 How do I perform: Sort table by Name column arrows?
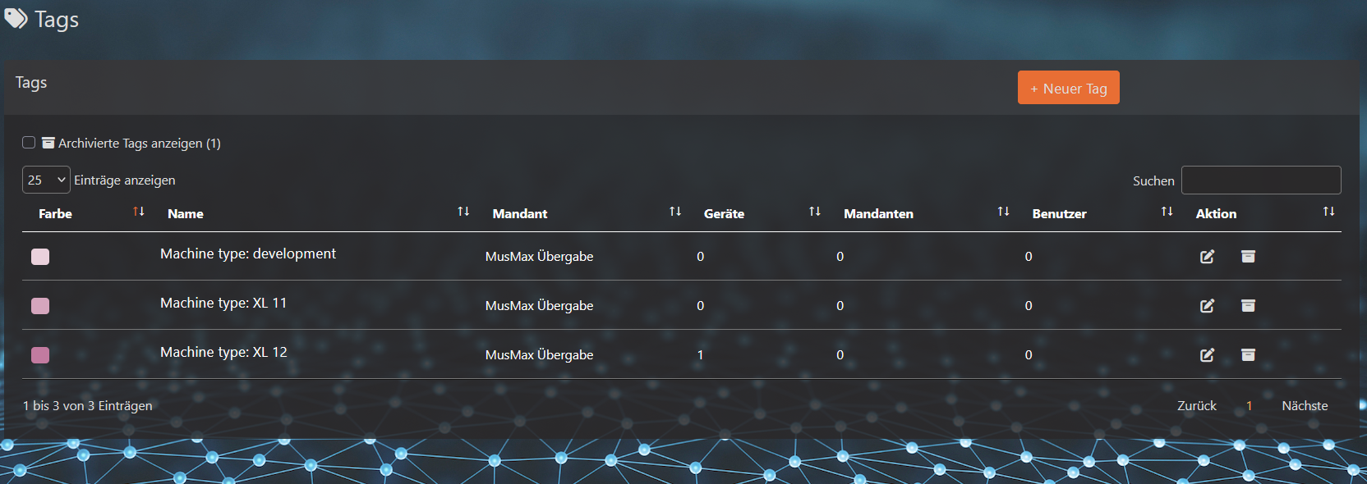click(x=463, y=212)
